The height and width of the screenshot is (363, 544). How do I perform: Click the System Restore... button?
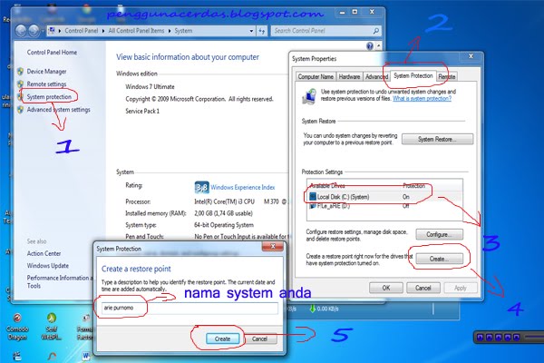(x=437, y=139)
